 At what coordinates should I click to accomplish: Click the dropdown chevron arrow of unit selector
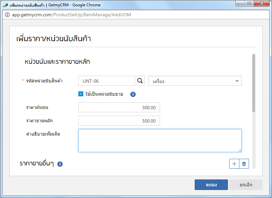(x=237, y=81)
